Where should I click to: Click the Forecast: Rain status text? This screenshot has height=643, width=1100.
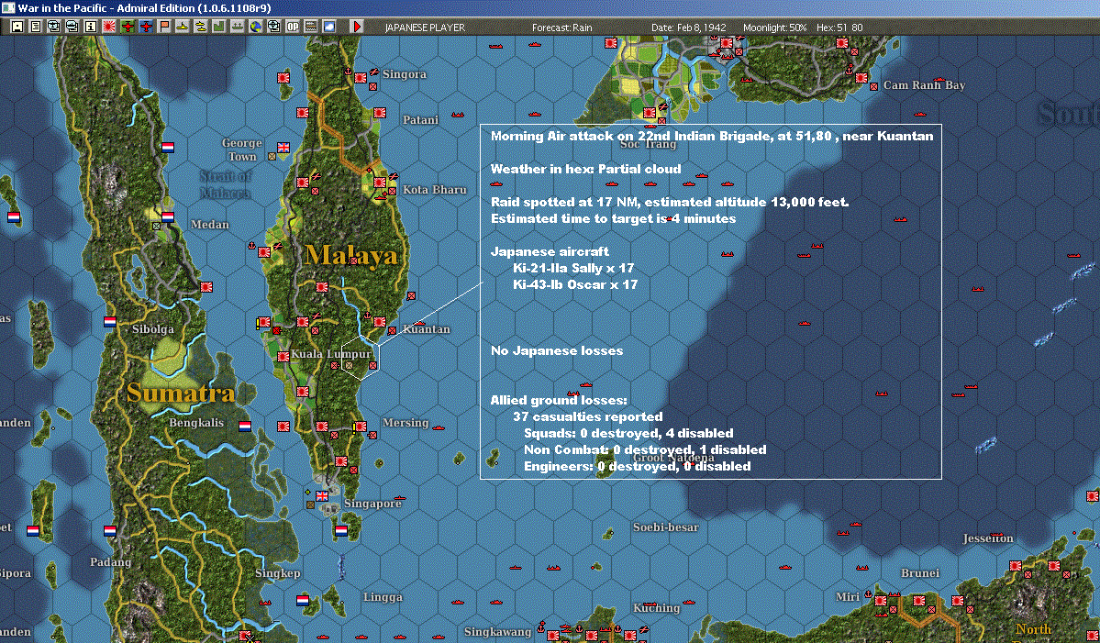tap(561, 28)
